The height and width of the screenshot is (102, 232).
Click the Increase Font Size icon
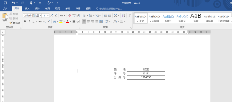click(52, 15)
